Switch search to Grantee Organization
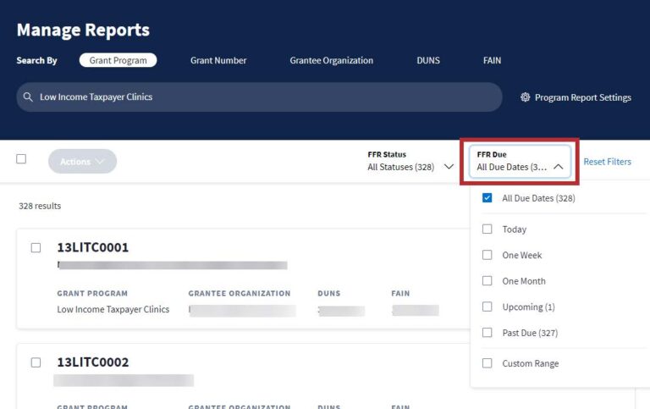The image size is (650, 409). tap(331, 61)
